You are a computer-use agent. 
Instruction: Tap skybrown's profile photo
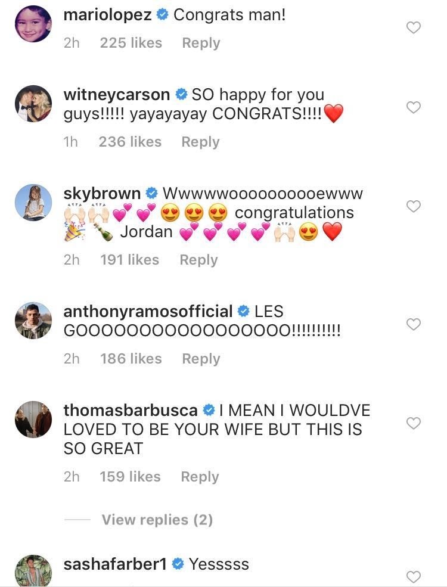tap(33, 203)
